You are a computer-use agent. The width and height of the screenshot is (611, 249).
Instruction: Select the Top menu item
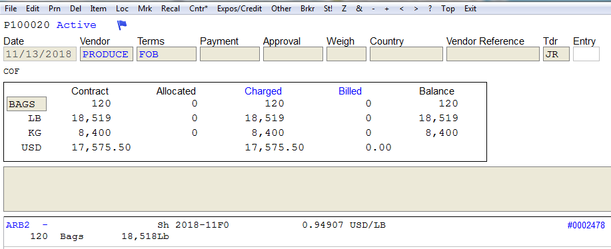tap(448, 9)
